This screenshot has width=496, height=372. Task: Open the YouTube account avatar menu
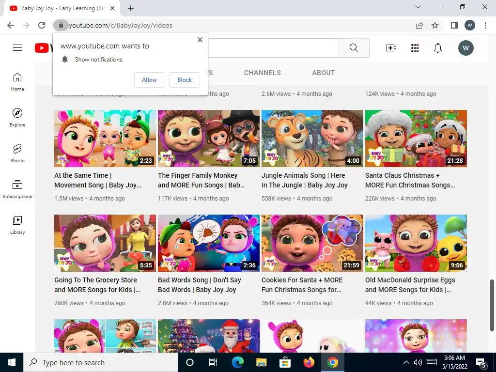(465, 48)
